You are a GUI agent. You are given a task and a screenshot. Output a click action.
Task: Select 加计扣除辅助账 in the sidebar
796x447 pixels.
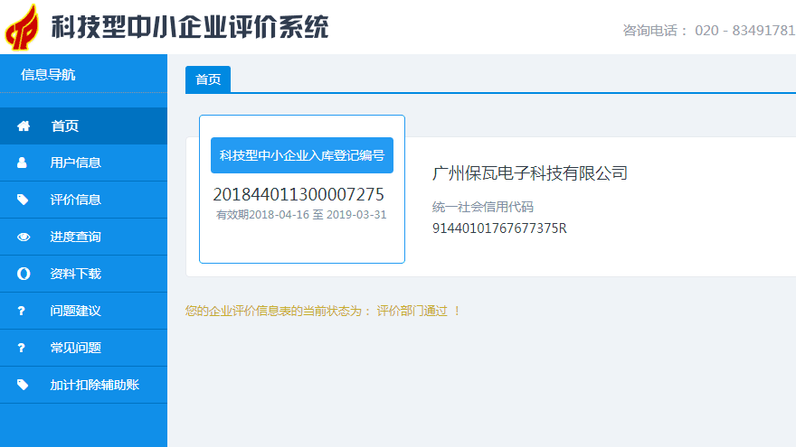94,386
